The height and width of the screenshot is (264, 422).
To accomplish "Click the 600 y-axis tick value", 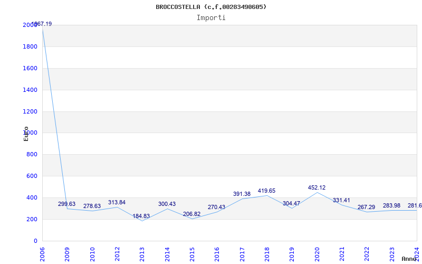I will coord(32,176).
